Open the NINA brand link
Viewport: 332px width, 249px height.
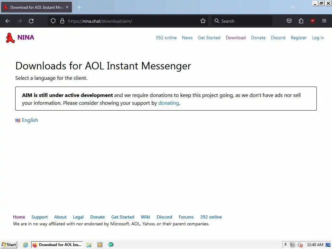26,38
